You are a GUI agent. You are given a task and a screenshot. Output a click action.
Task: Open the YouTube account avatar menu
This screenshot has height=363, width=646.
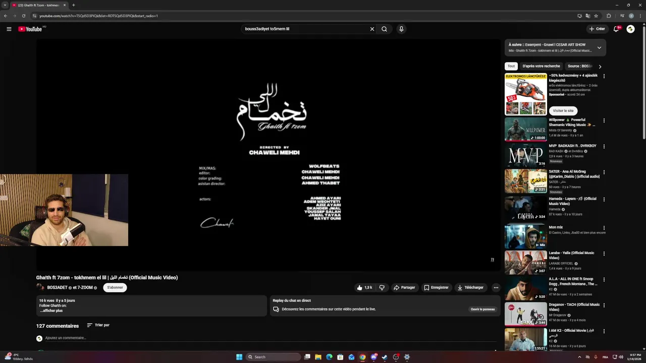(630, 29)
